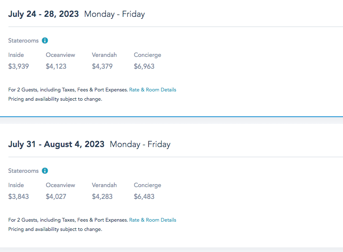Click the Verandah label in July 31 sailing
This screenshot has height=252, width=343.
coord(104,185)
